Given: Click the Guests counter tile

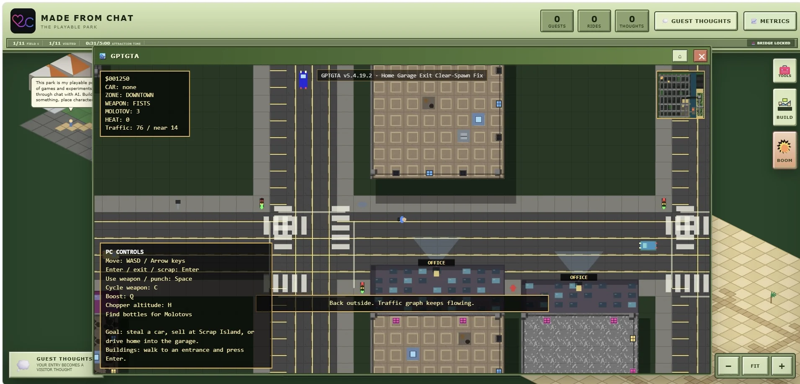Looking at the screenshot, I should tap(557, 21).
